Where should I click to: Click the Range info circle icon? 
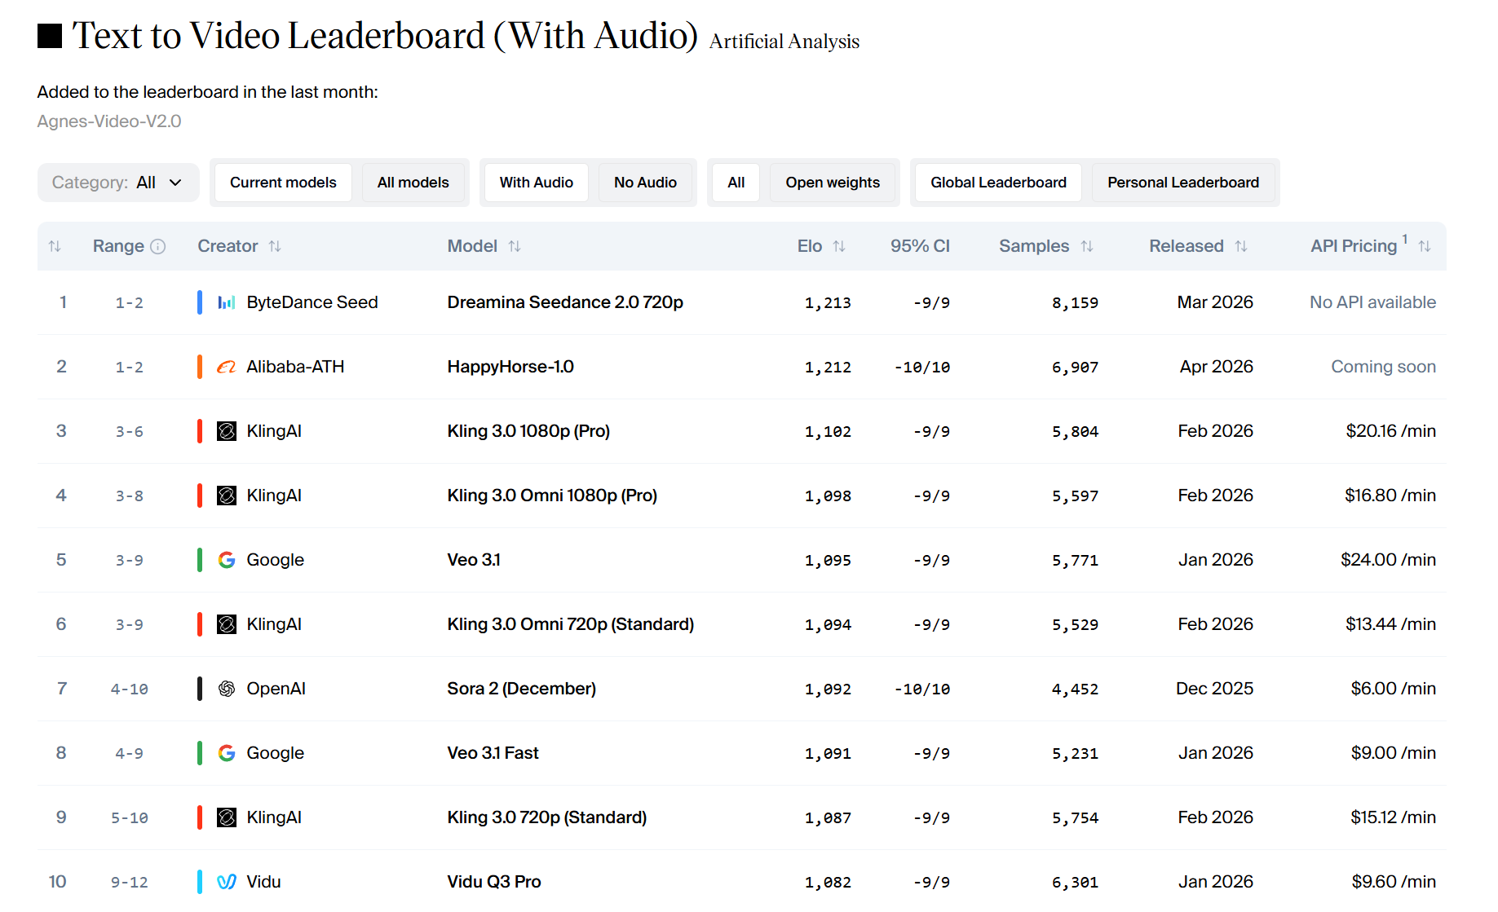[x=158, y=246]
